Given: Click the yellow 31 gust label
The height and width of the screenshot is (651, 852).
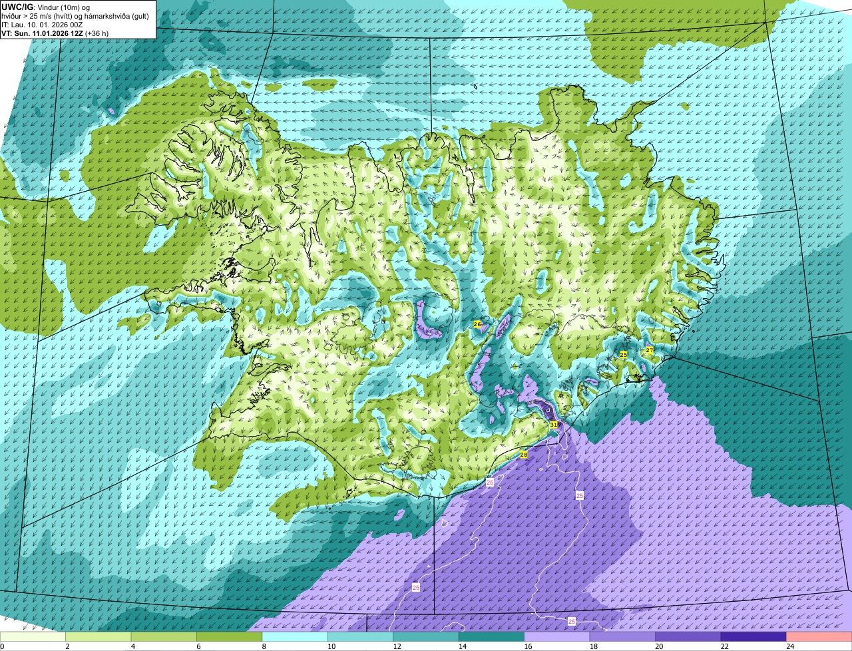Looking at the screenshot, I should tap(553, 424).
